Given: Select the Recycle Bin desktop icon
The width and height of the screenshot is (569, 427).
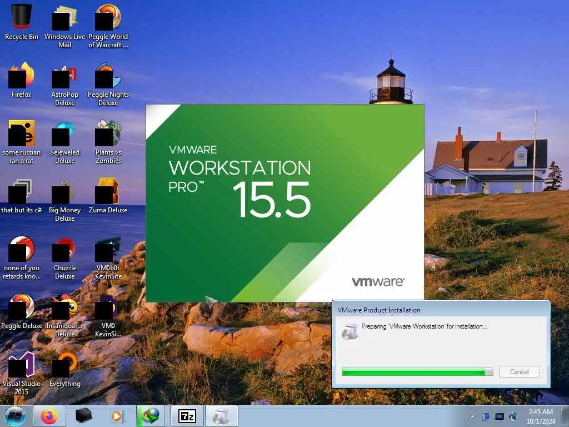Looking at the screenshot, I should [22, 22].
